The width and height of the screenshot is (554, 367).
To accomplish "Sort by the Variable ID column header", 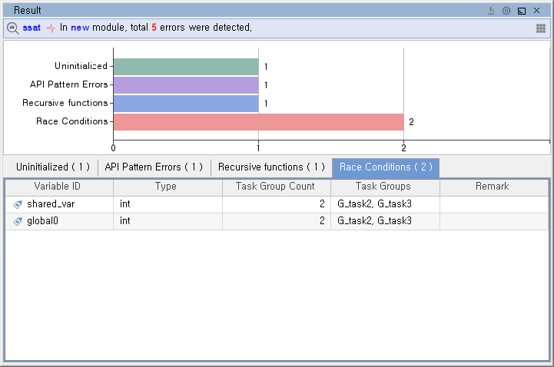I will click(59, 187).
